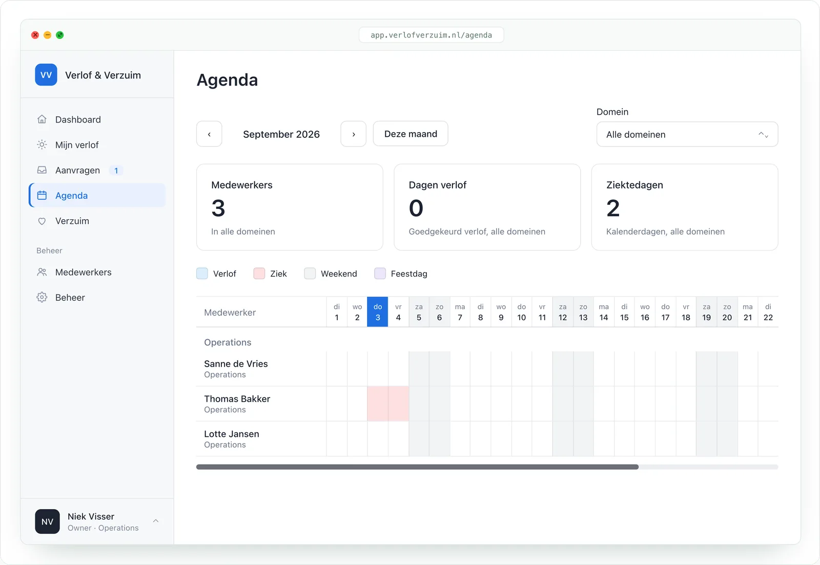Open the Verzuim menu item

[97, 221]
